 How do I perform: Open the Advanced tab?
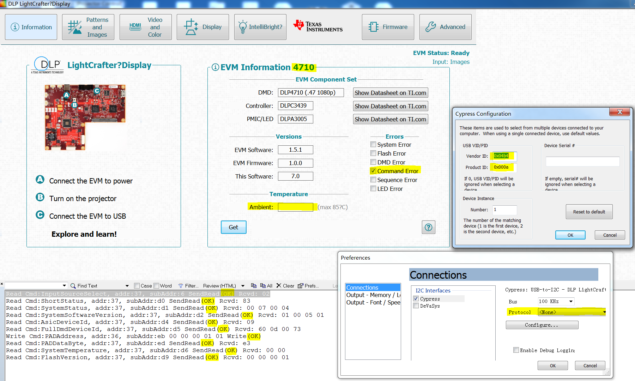point(446,27)
